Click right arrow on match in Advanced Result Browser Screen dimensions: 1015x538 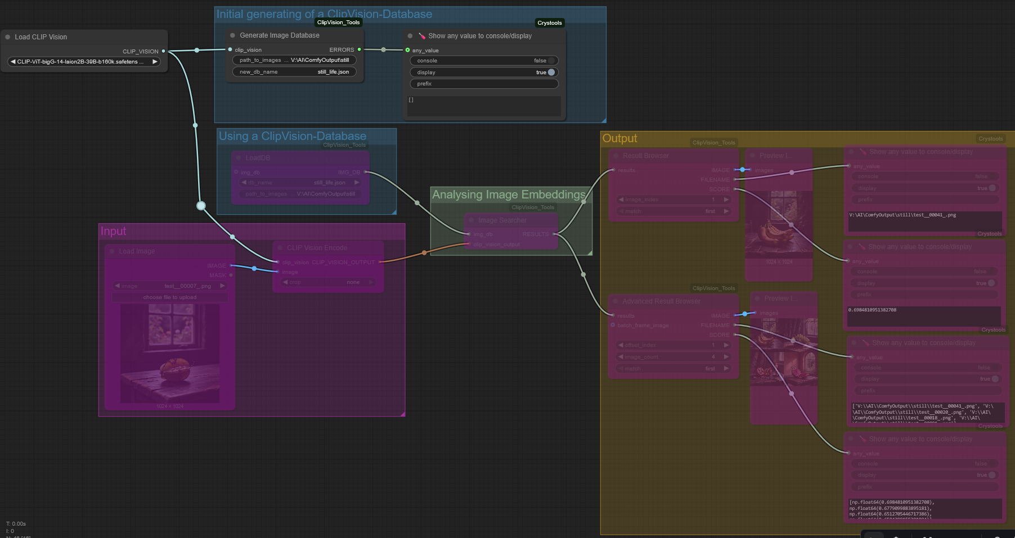pos(726,369)
